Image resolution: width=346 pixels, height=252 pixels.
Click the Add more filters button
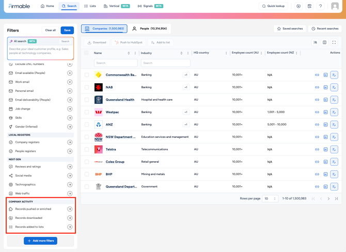40,241
